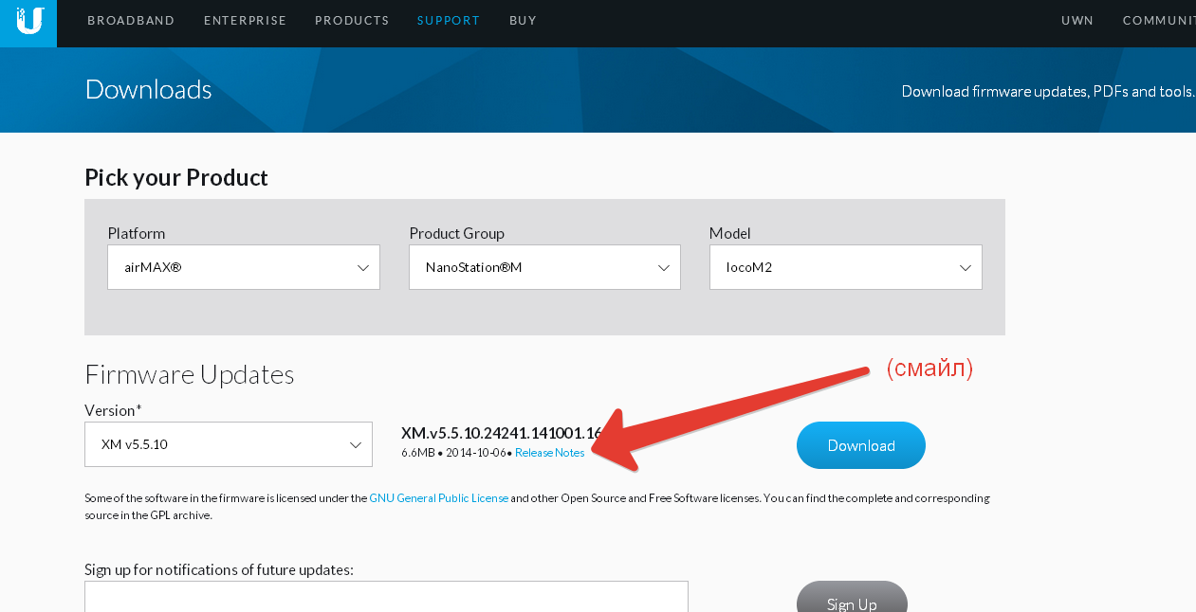Click the Ubiquiti logo icon

(x=29, y=21)
